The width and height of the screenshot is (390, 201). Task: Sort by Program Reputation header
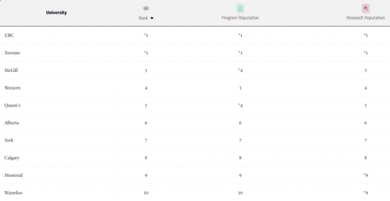[240, 18]
